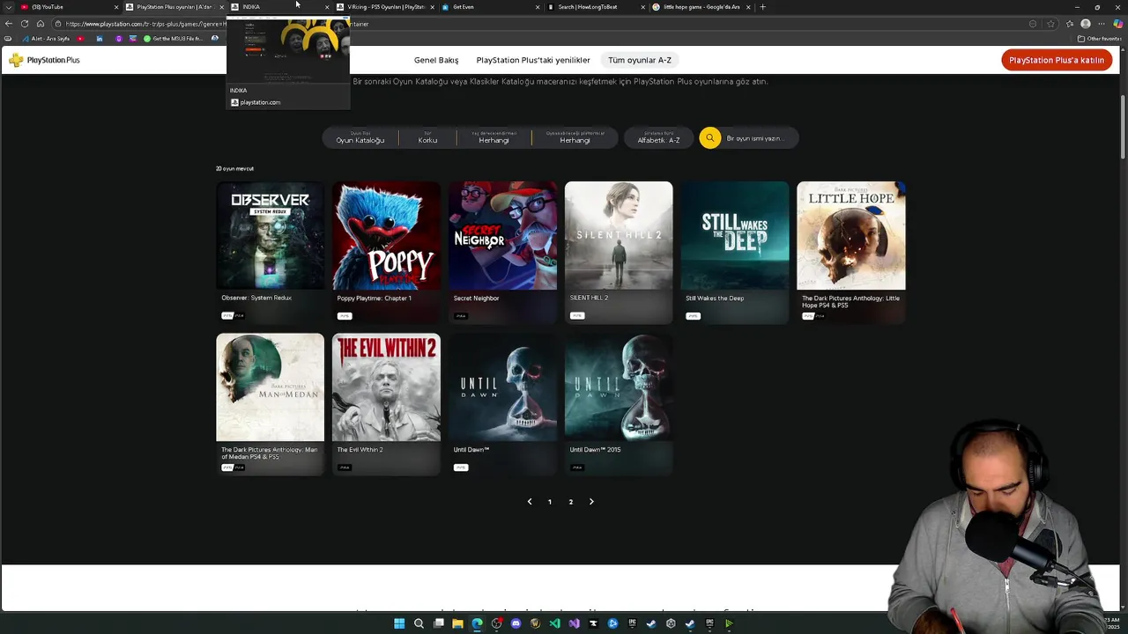Open Alfabetik: A-Z sort dropdown

pyautogui.click(x=658, y=137)
